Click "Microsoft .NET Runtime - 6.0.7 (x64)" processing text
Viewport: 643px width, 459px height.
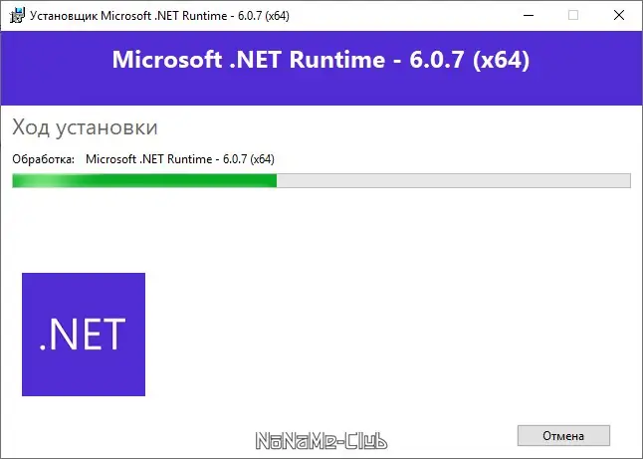180,159
